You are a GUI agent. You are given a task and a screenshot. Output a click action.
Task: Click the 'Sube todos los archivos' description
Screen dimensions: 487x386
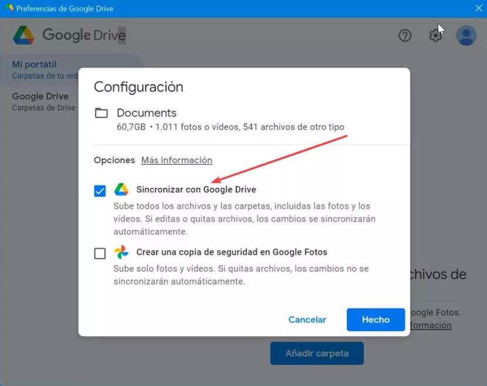(x=245, y=219)
